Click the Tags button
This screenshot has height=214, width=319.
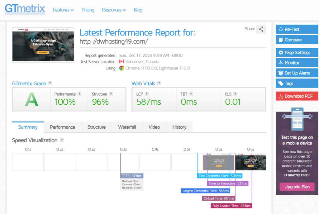[x=297, y=83]
